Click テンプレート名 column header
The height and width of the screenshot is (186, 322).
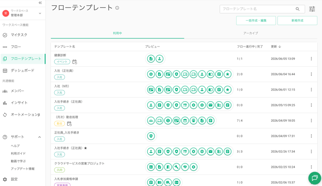pyautogui.click(x=64, y=46)
